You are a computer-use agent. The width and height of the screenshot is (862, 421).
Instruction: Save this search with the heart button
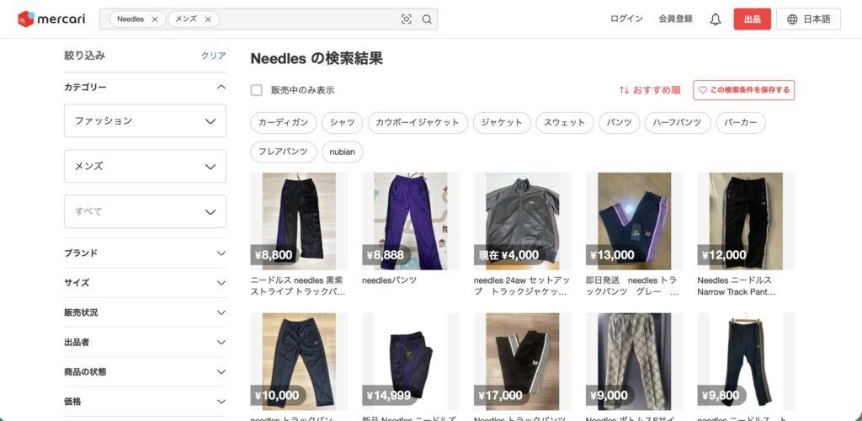(744, 90)
